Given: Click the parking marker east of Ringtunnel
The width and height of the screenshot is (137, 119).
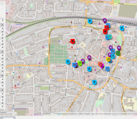Looking at the screenshot, I should pyautogui.click(x=122, y=28).
